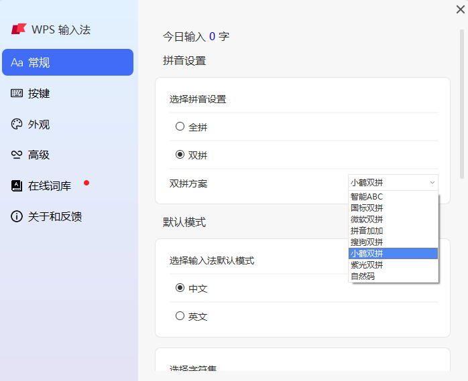Image resolution: width=468 pixels, height=381 pixels.
Task: Click the info circle icon beside 关于和反馈
Action: click(x=17, y=216)
